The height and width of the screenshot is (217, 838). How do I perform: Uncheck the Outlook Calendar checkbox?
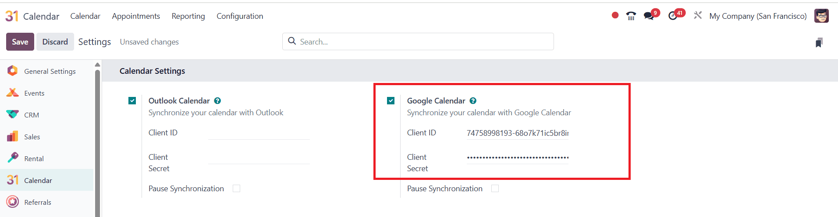pos(132,101)
